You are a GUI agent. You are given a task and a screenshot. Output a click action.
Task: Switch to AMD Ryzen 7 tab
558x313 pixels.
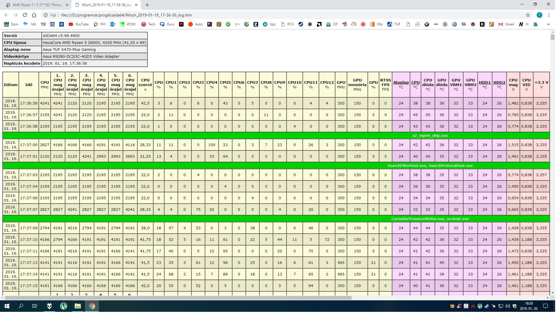(x=37, y=5)
